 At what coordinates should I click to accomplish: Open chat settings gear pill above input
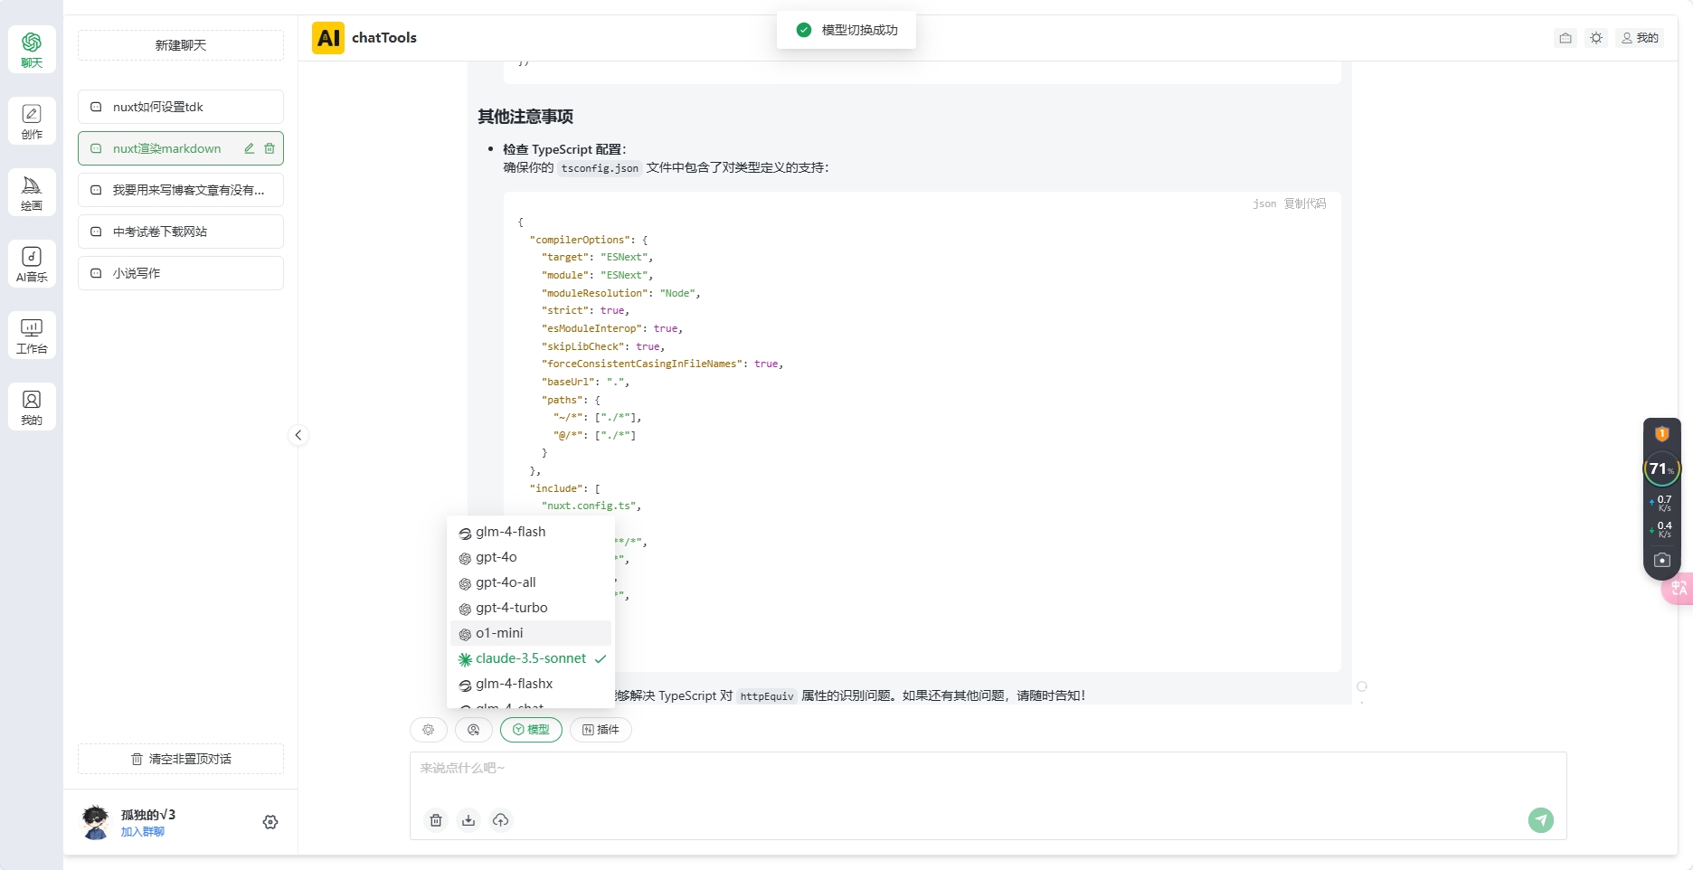click(429, 730)
